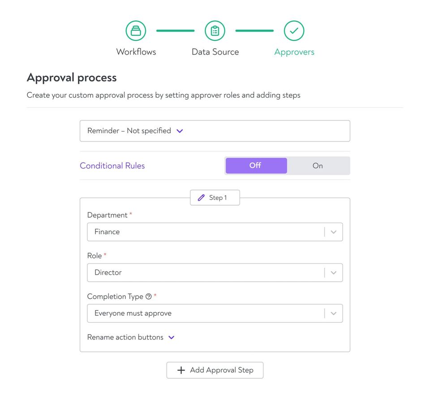
Task: Open the Role dropdown arrow
Action: (x=333, y=273)
